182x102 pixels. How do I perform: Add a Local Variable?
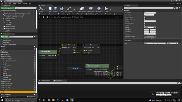click(31, 97)
